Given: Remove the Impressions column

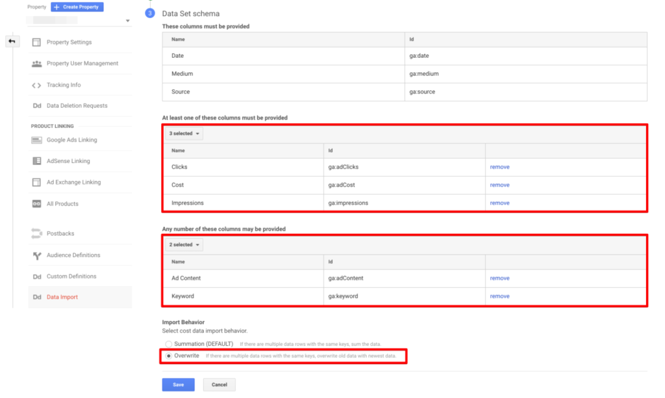Looking at the screenshot, I should pyautogui.click(x=499, y=203).
